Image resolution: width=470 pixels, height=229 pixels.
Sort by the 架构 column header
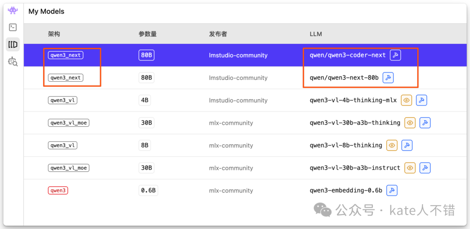54,34
